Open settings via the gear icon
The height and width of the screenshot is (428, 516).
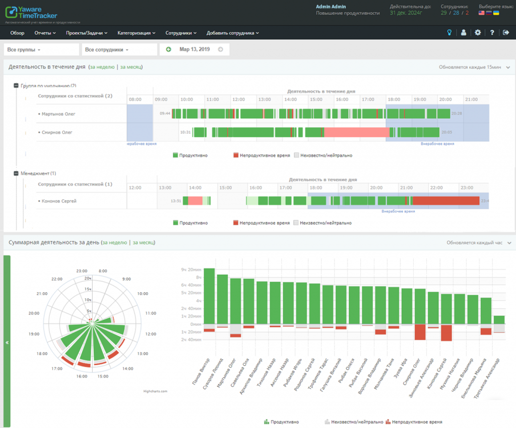click(x=478, y=33)
